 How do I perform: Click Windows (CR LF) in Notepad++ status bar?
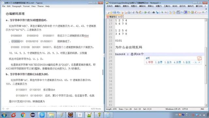[173, 109]
